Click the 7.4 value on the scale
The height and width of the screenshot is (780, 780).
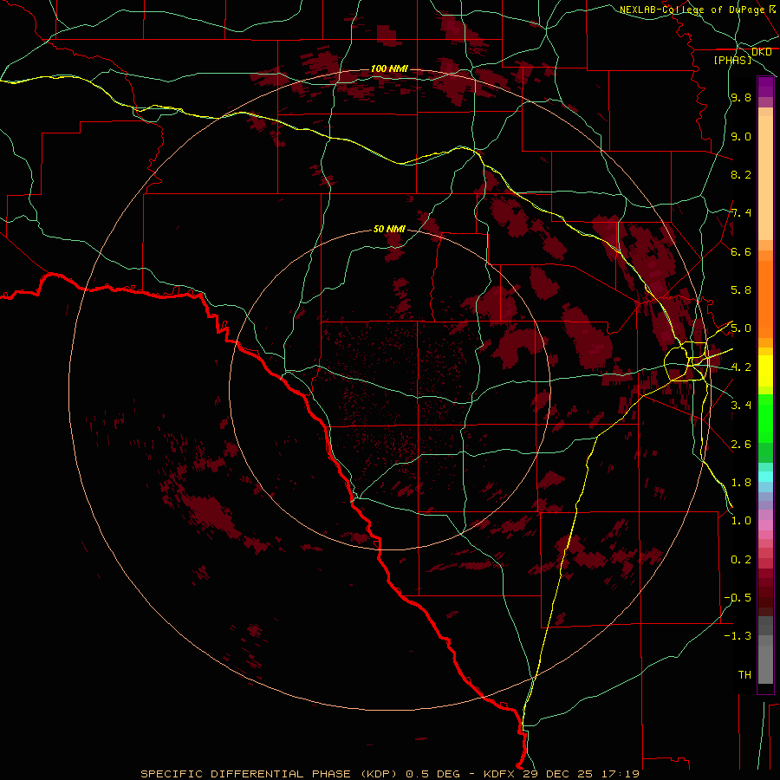[741, 213]
